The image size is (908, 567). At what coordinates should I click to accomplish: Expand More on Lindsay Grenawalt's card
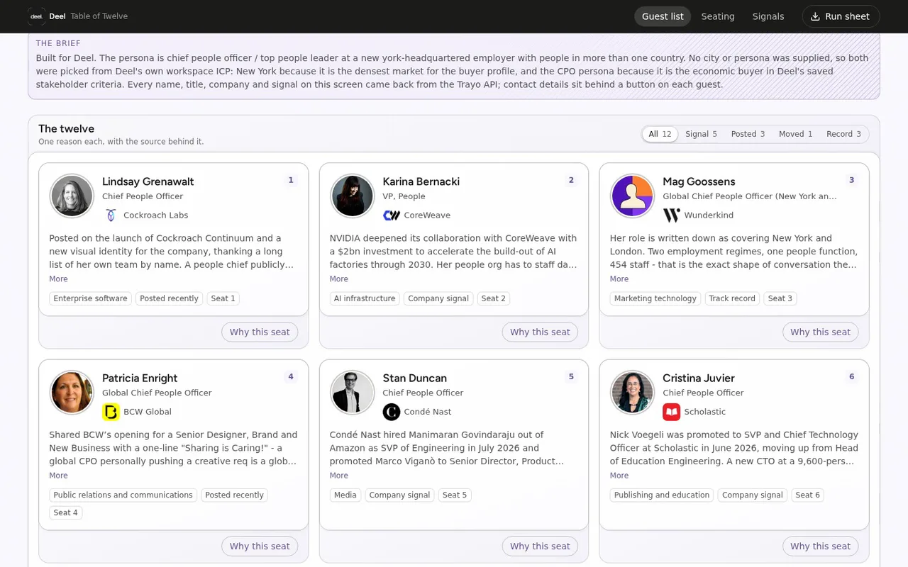pos(58,279)
